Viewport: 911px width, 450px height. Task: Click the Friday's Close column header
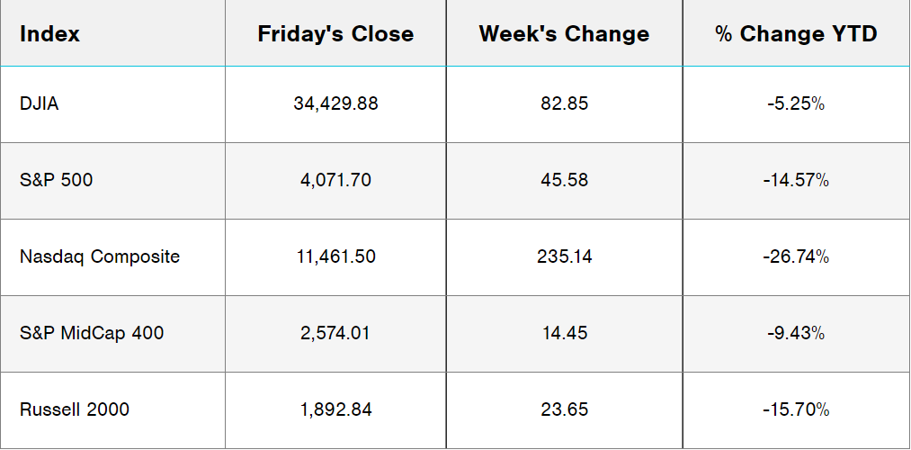point(335,34)
